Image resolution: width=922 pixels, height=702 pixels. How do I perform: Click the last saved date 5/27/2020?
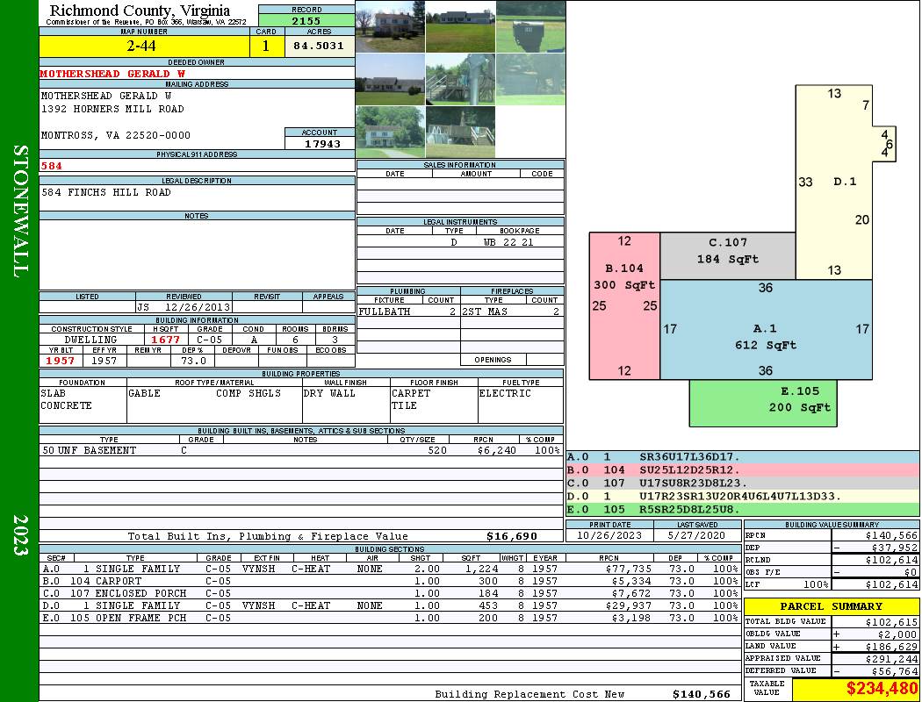pos(696,535)
